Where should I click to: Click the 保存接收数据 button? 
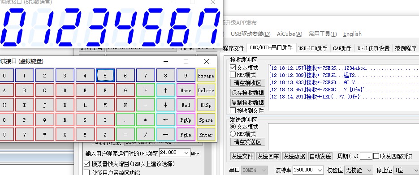(x=248, y=93)
